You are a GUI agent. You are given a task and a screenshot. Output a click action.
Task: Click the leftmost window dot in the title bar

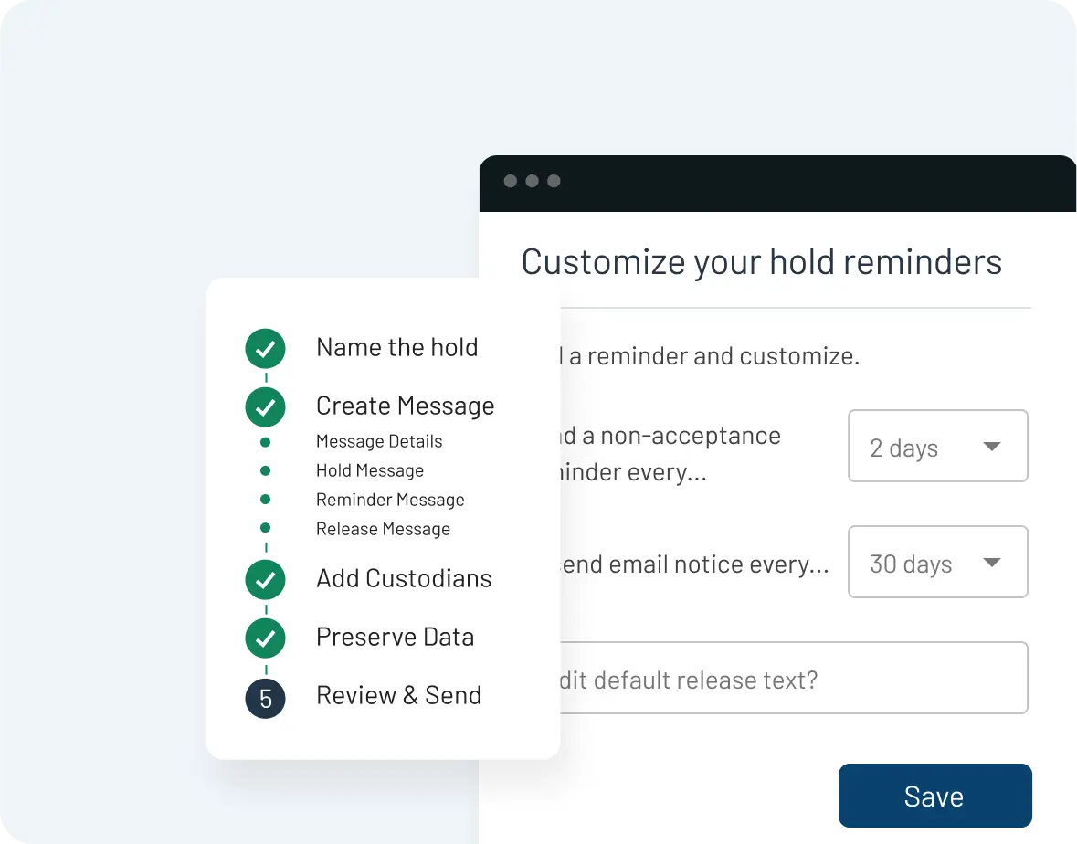click(x=512, y=182)
